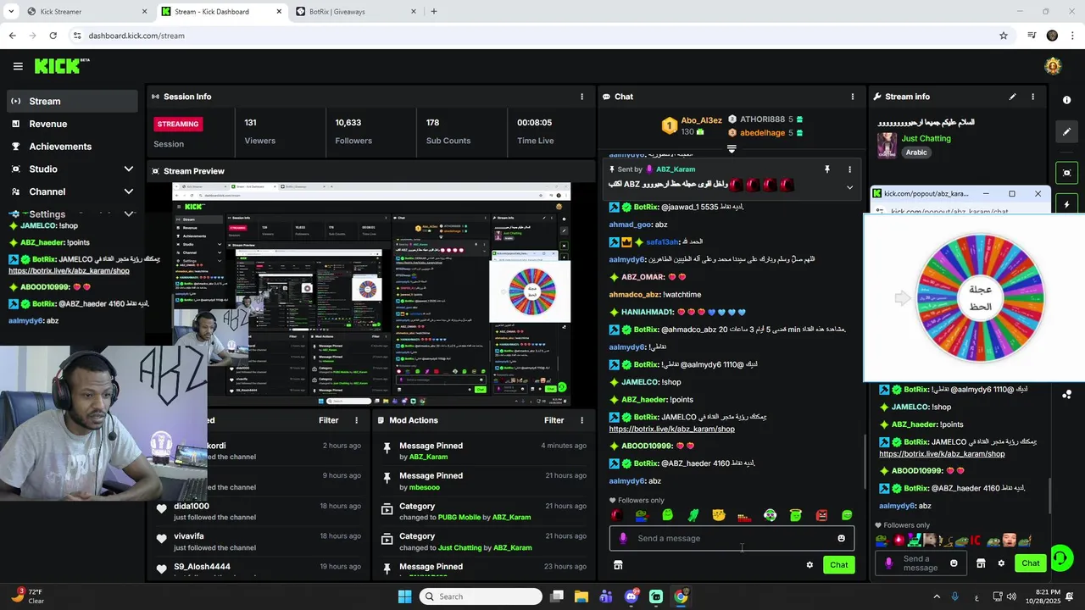Open the mbesooo moderator link
1085x610 pixels.
[425, 487]
